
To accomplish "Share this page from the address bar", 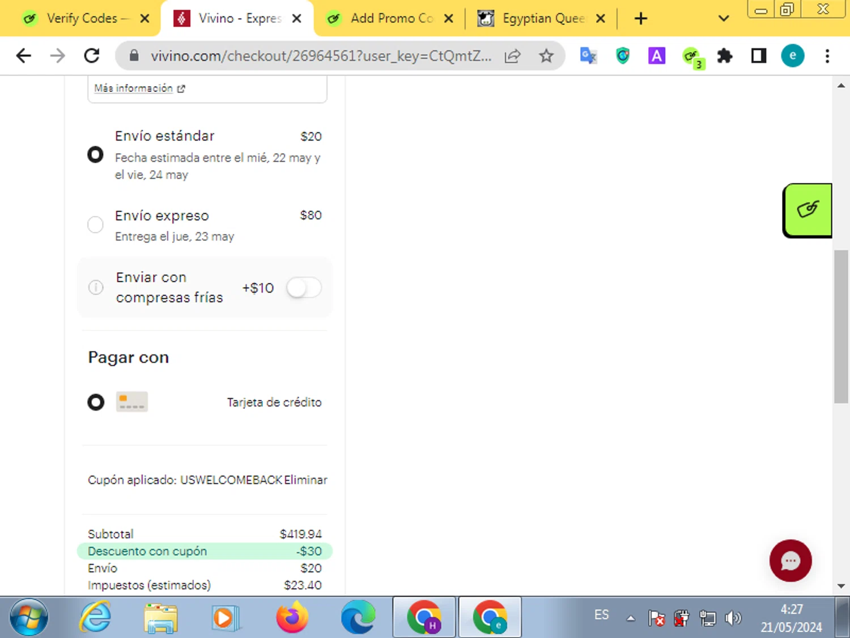I will click(512, 56).
